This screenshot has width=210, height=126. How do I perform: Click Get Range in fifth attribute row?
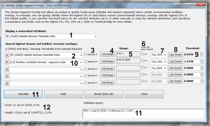(x=107, y=82)
